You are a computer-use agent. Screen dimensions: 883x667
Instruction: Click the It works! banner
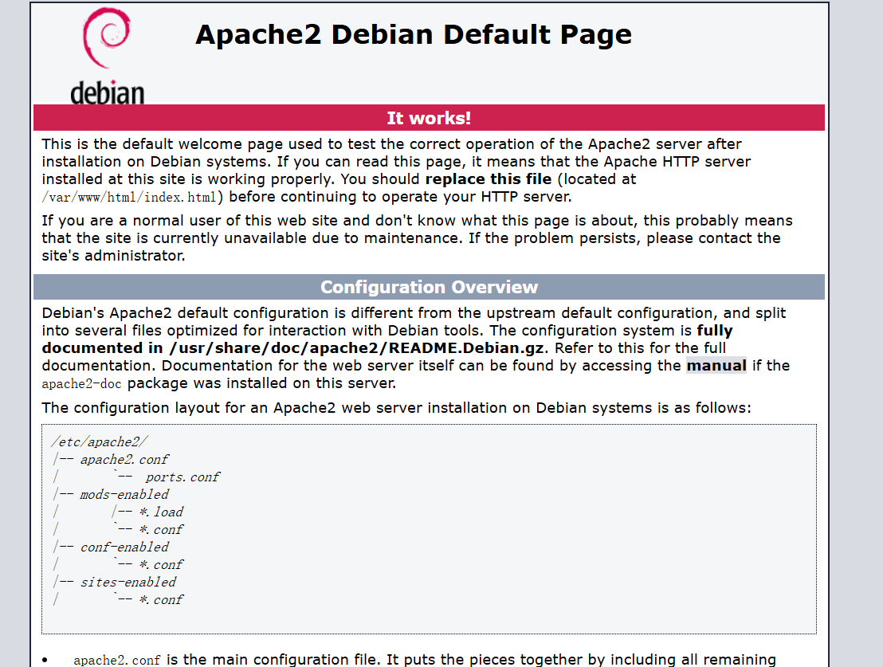429,118
